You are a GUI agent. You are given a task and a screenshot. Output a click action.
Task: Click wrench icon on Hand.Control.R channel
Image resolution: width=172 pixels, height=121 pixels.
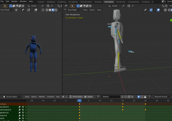(20, 110)
